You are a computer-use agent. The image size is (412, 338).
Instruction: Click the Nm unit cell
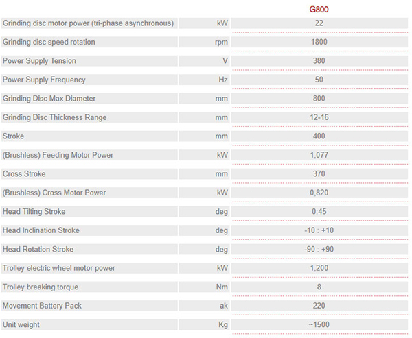coord(205,287)
